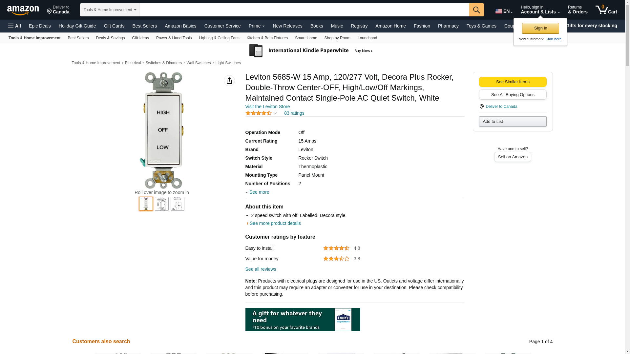Image resolution: width=630 pixels, height=354 pixels.
Task: Expand See more product specifications
Action: 257,192
